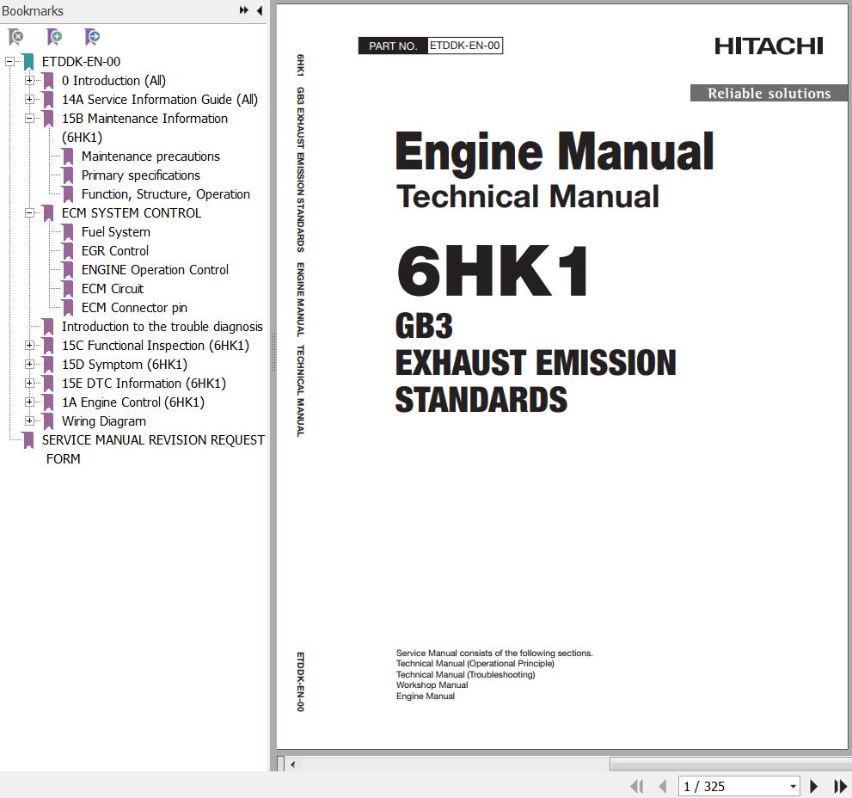Image resolution: width=852 pixels, height=798 pixels.
Task: Open Function, Structure, Operation bookmark
Action: pos(166,194)
